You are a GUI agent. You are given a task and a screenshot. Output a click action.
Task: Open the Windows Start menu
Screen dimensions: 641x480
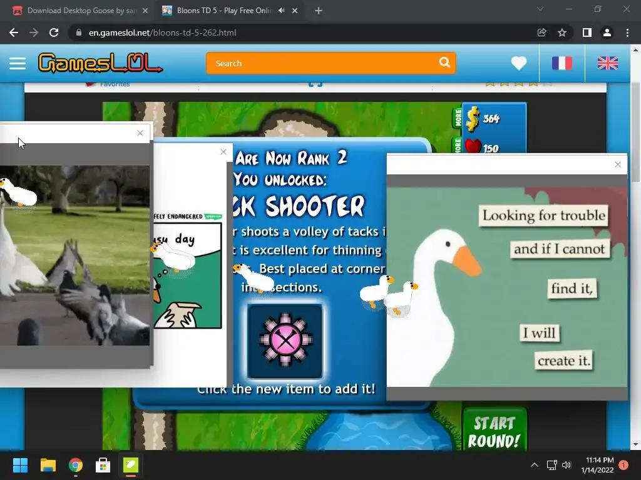[x=20, y=465]
